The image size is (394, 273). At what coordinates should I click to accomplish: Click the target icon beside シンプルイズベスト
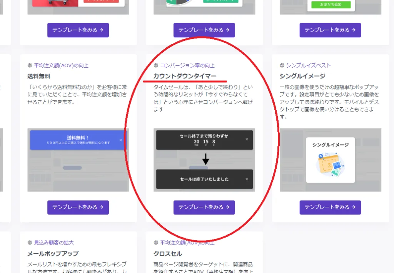282,65
